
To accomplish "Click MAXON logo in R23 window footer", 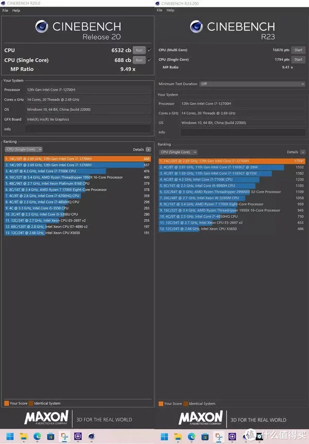I will 200,418.
